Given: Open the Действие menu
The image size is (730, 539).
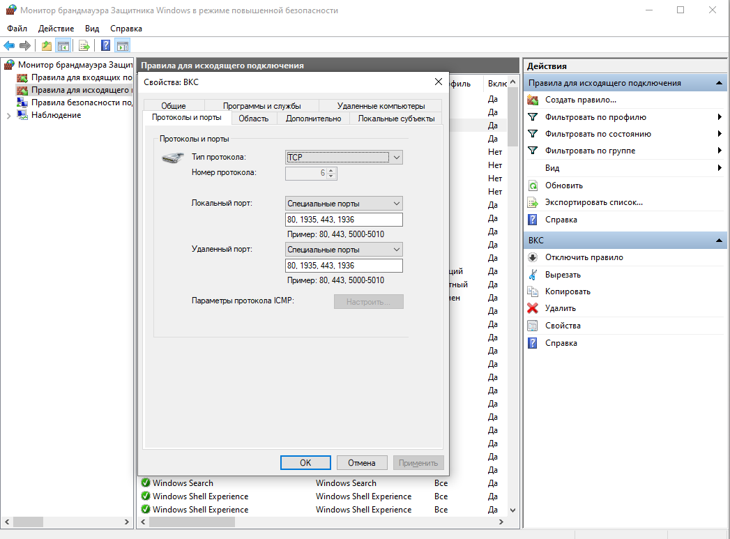Looking at the screenshot, I should click(56, 29).
